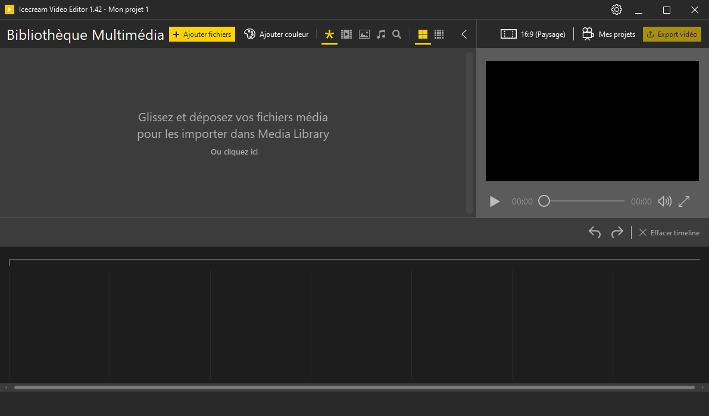Collapse the media library panel
Screen dimensions: 709x416
click(x=464, y=34)
